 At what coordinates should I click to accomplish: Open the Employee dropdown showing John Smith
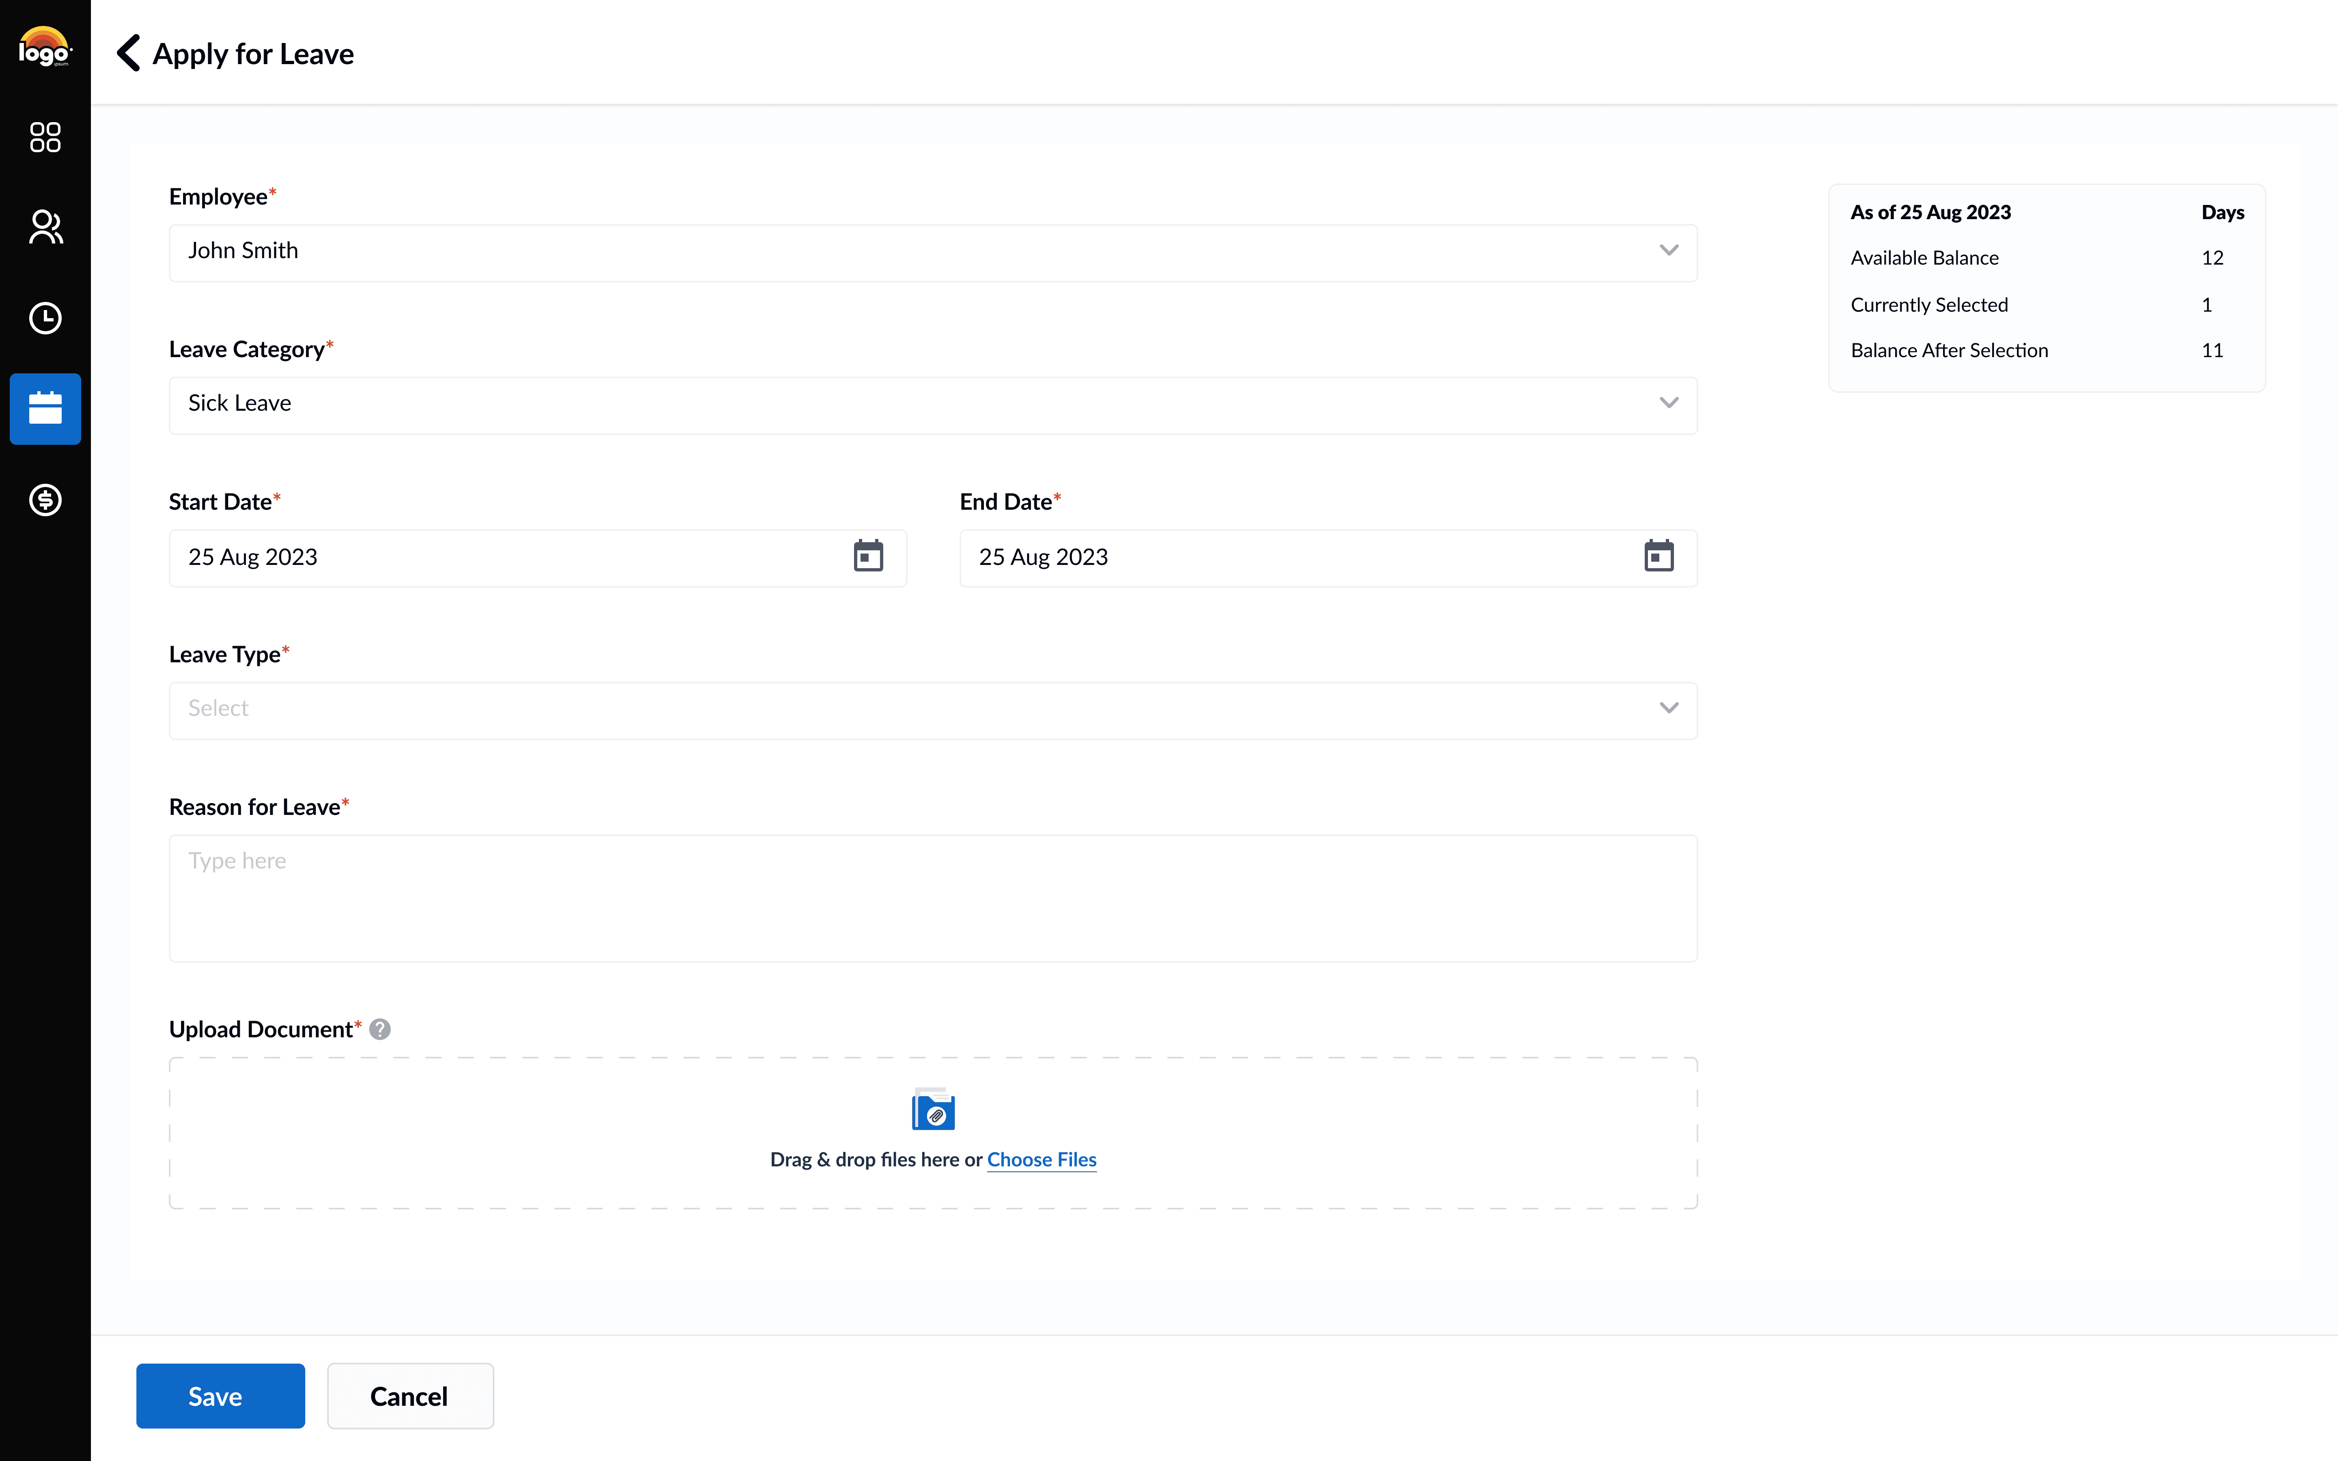[933, 253]
